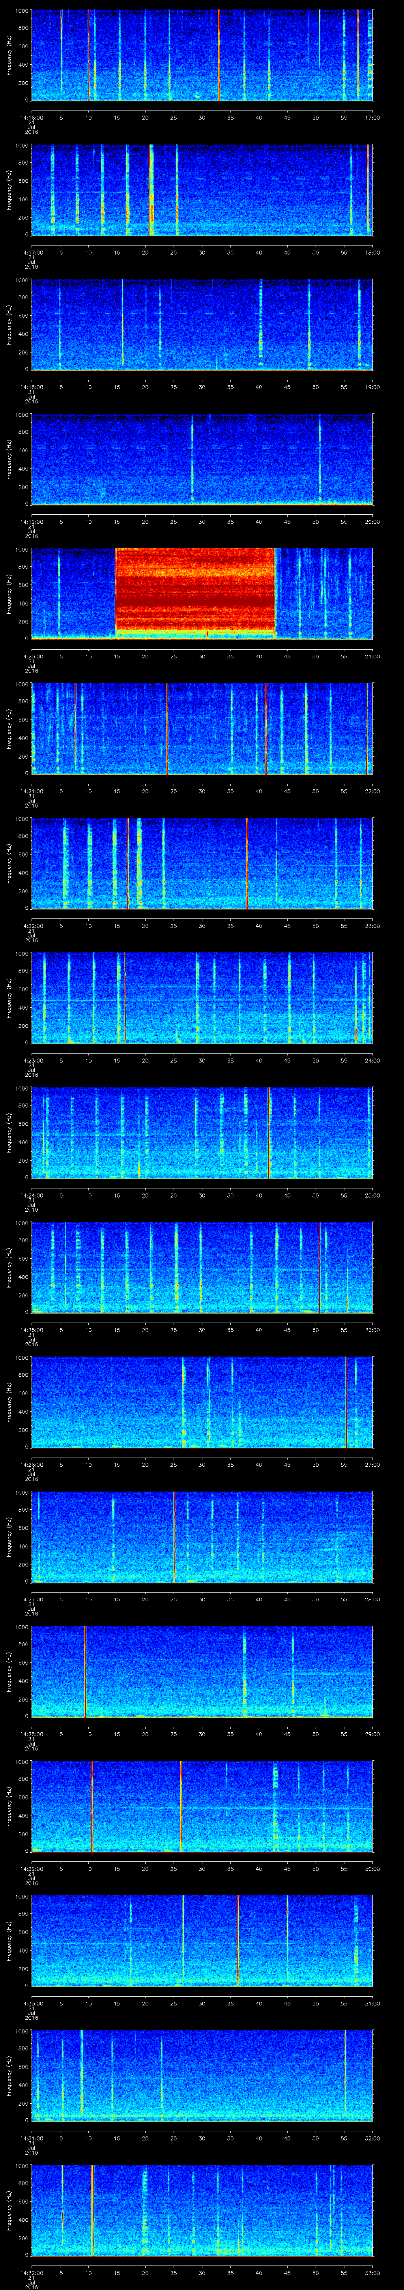Open the 14:23 spectrogram panel
Screen dimensions: 404x2290
coord(202,997)
